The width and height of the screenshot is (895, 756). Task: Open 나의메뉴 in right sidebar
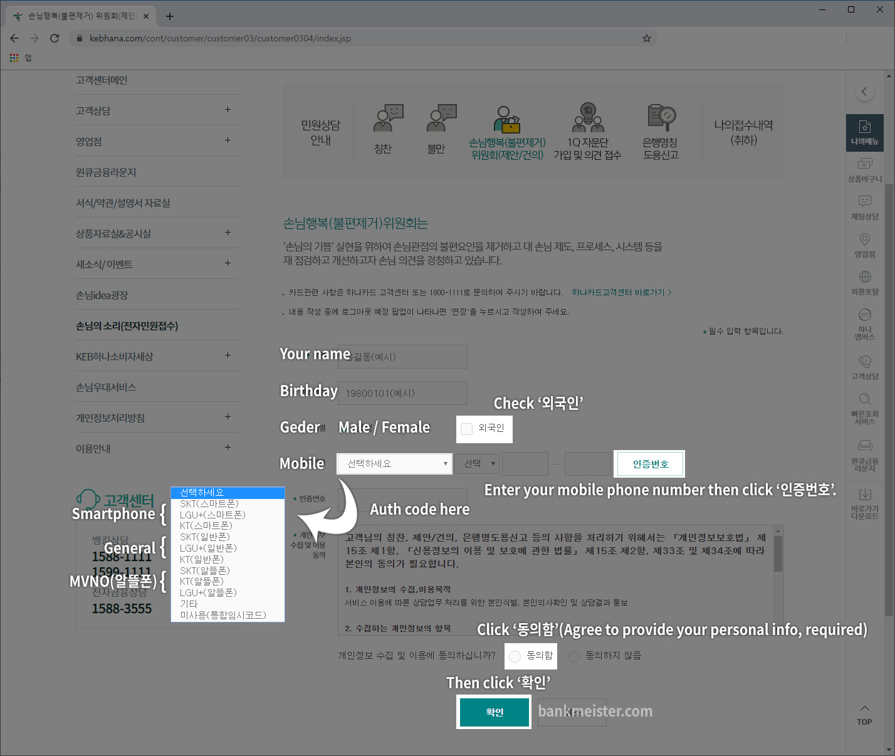(864, 133)
